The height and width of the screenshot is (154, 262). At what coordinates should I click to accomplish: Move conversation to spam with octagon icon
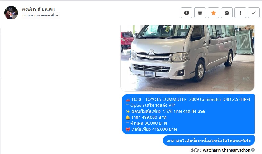pyautogui.click(x=186, y=13)
